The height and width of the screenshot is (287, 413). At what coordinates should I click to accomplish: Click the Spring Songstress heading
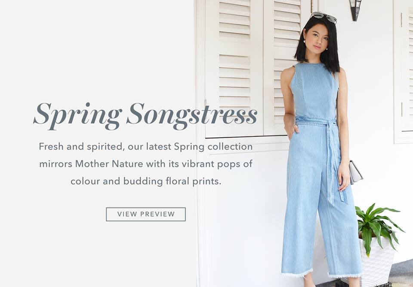coord(145,115)
